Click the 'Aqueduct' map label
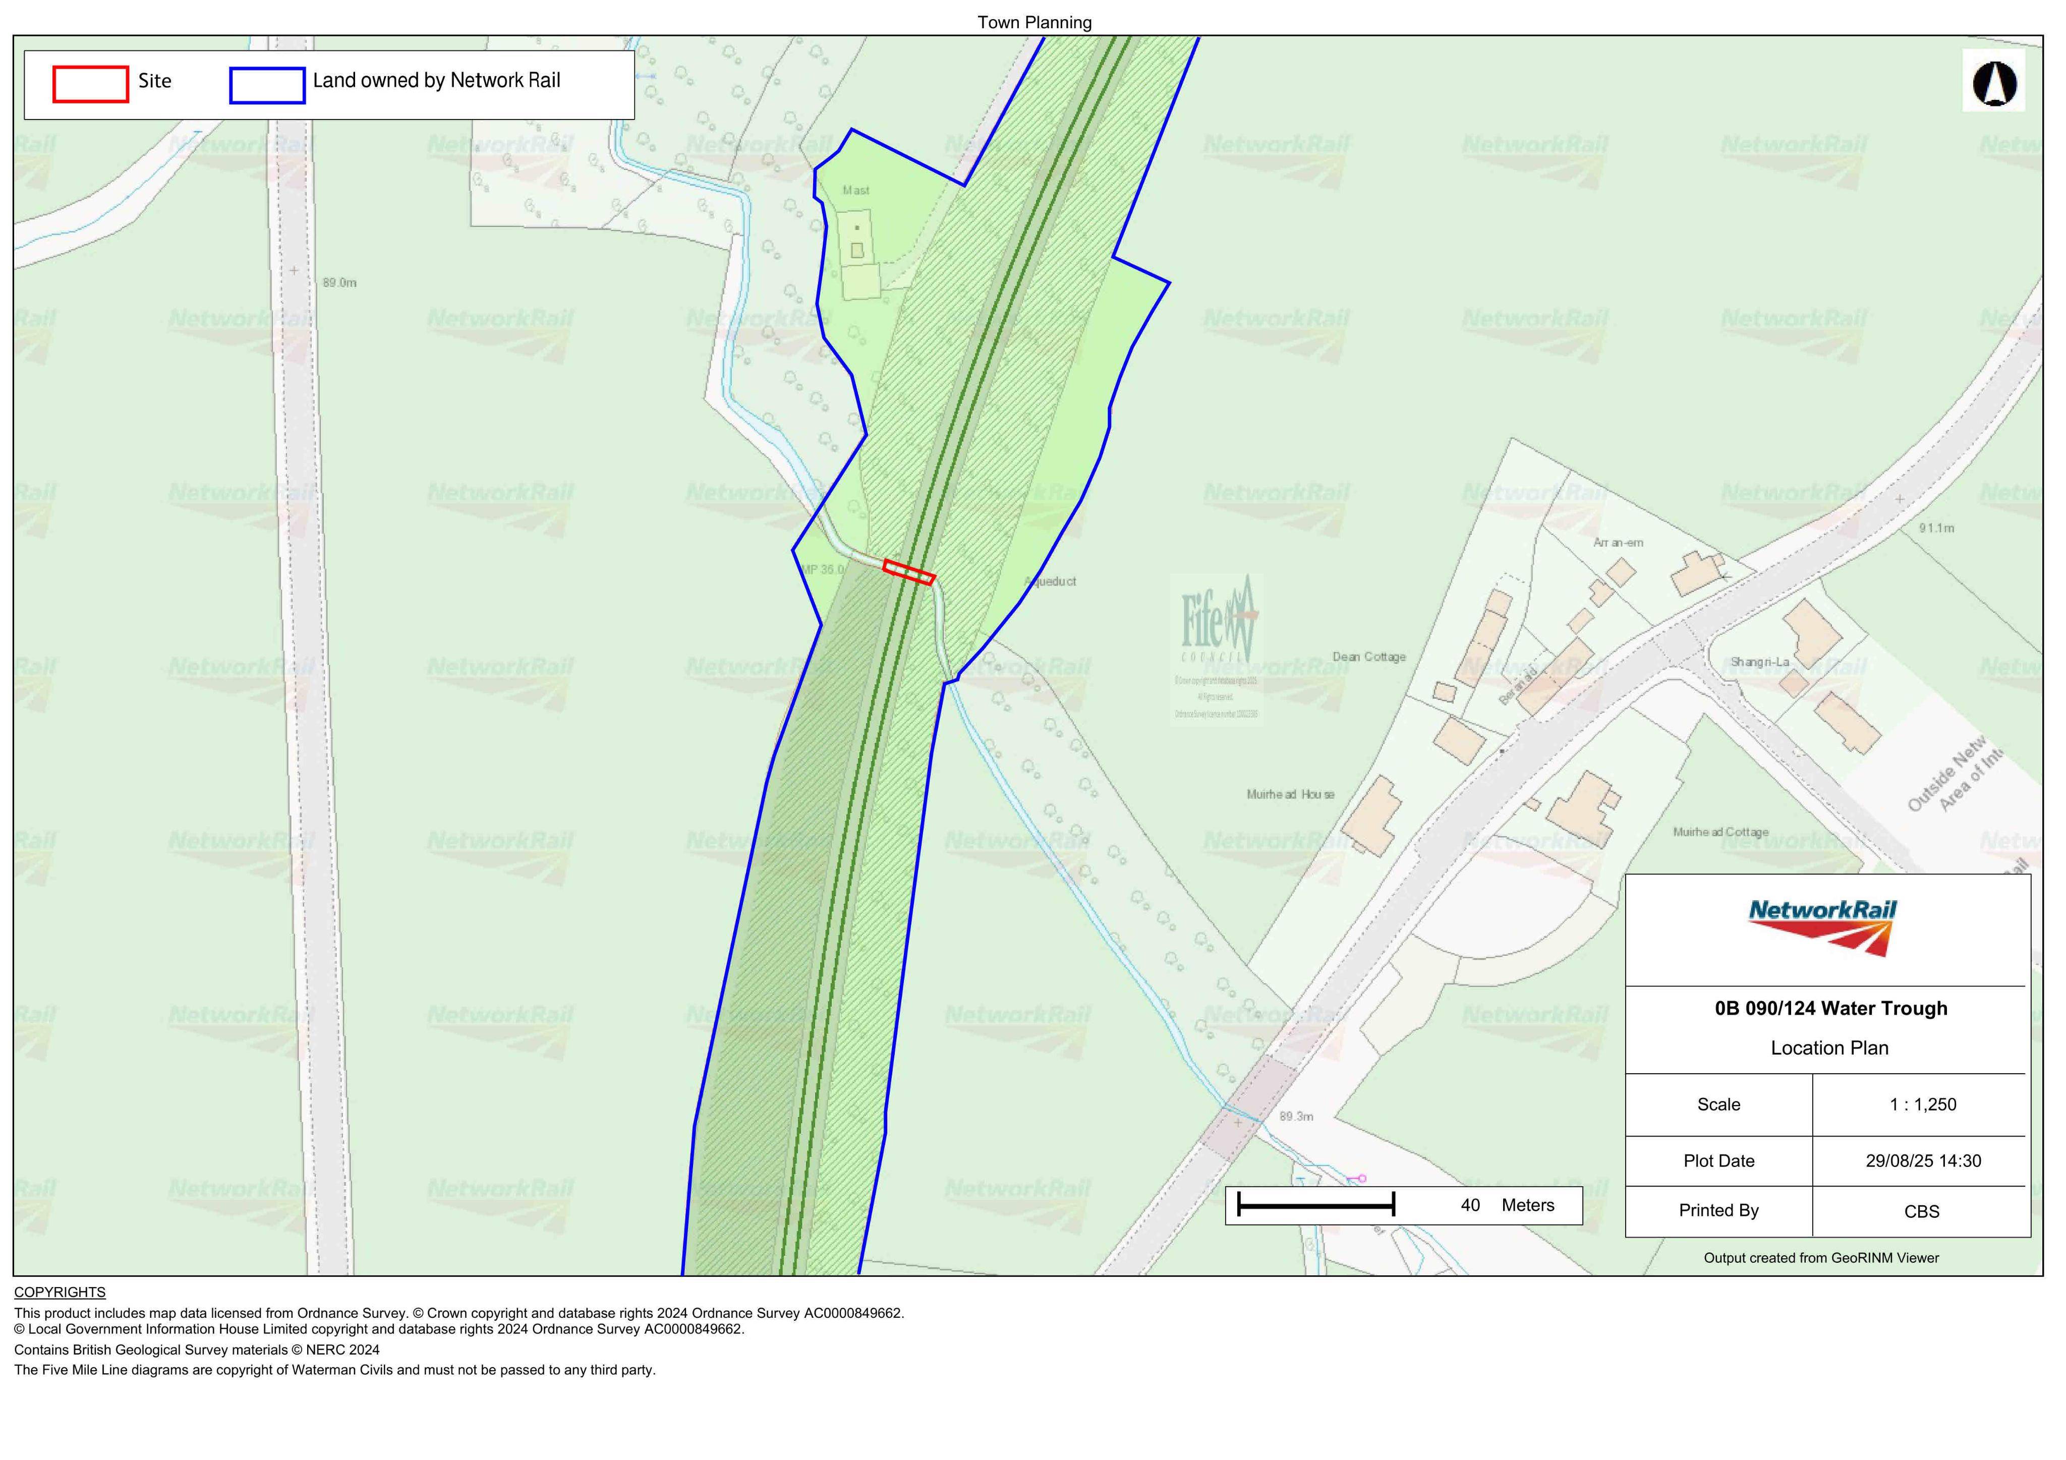Viewport: 2066px width, 1460px height. point(1051,581)
